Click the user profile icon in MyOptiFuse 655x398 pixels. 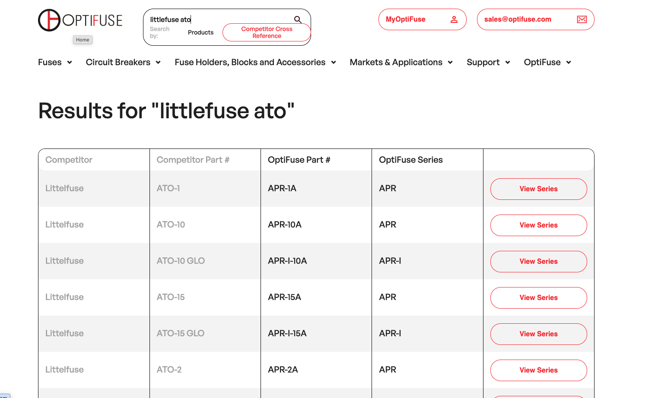click(x=454, y=19)
